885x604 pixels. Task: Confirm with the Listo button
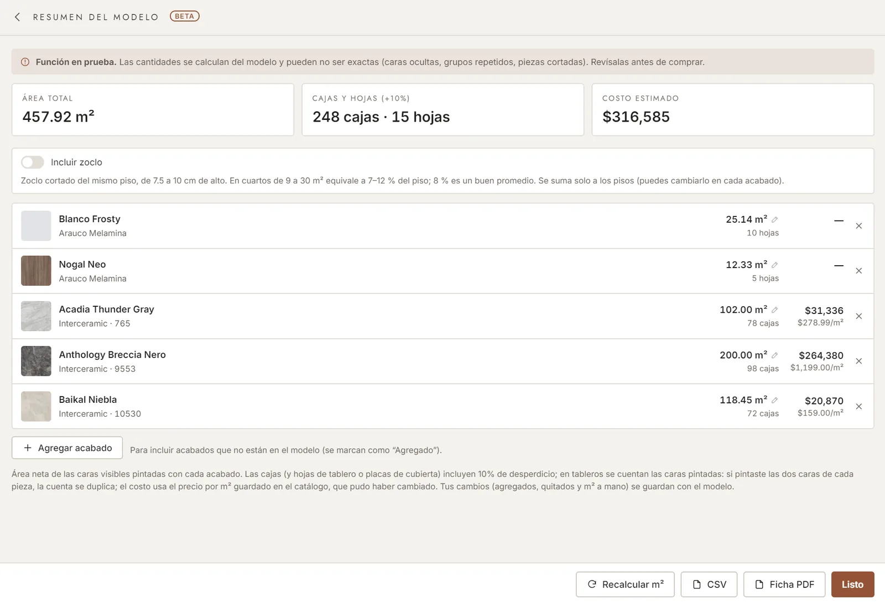[x=852, y=584]
